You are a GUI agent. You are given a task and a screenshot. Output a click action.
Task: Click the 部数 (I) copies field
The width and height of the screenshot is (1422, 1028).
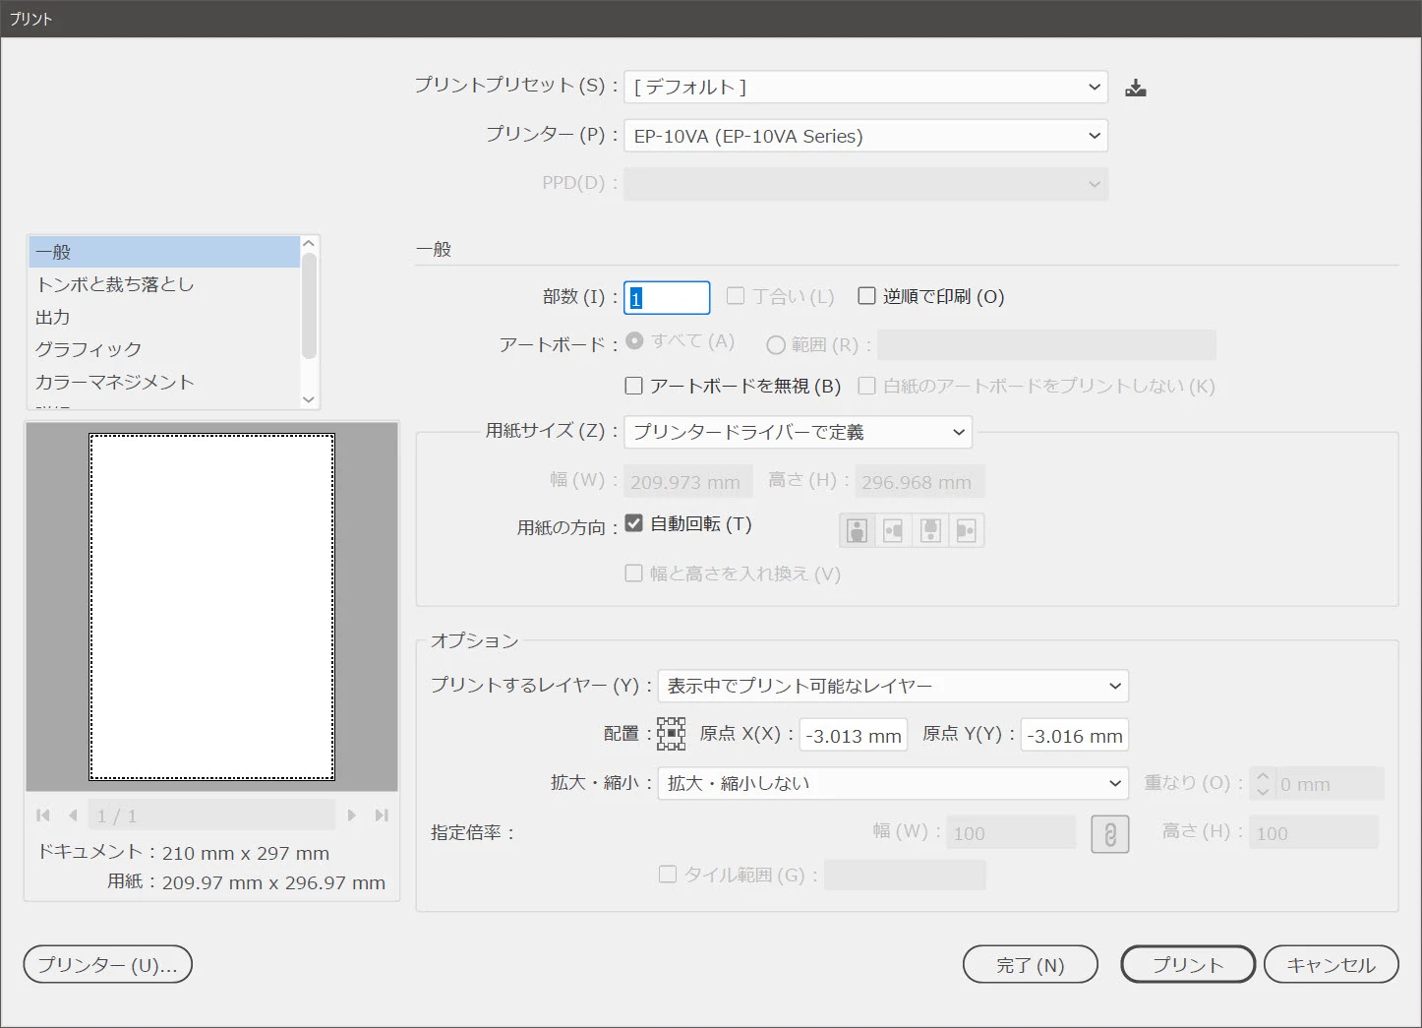[x=667, y=297]
